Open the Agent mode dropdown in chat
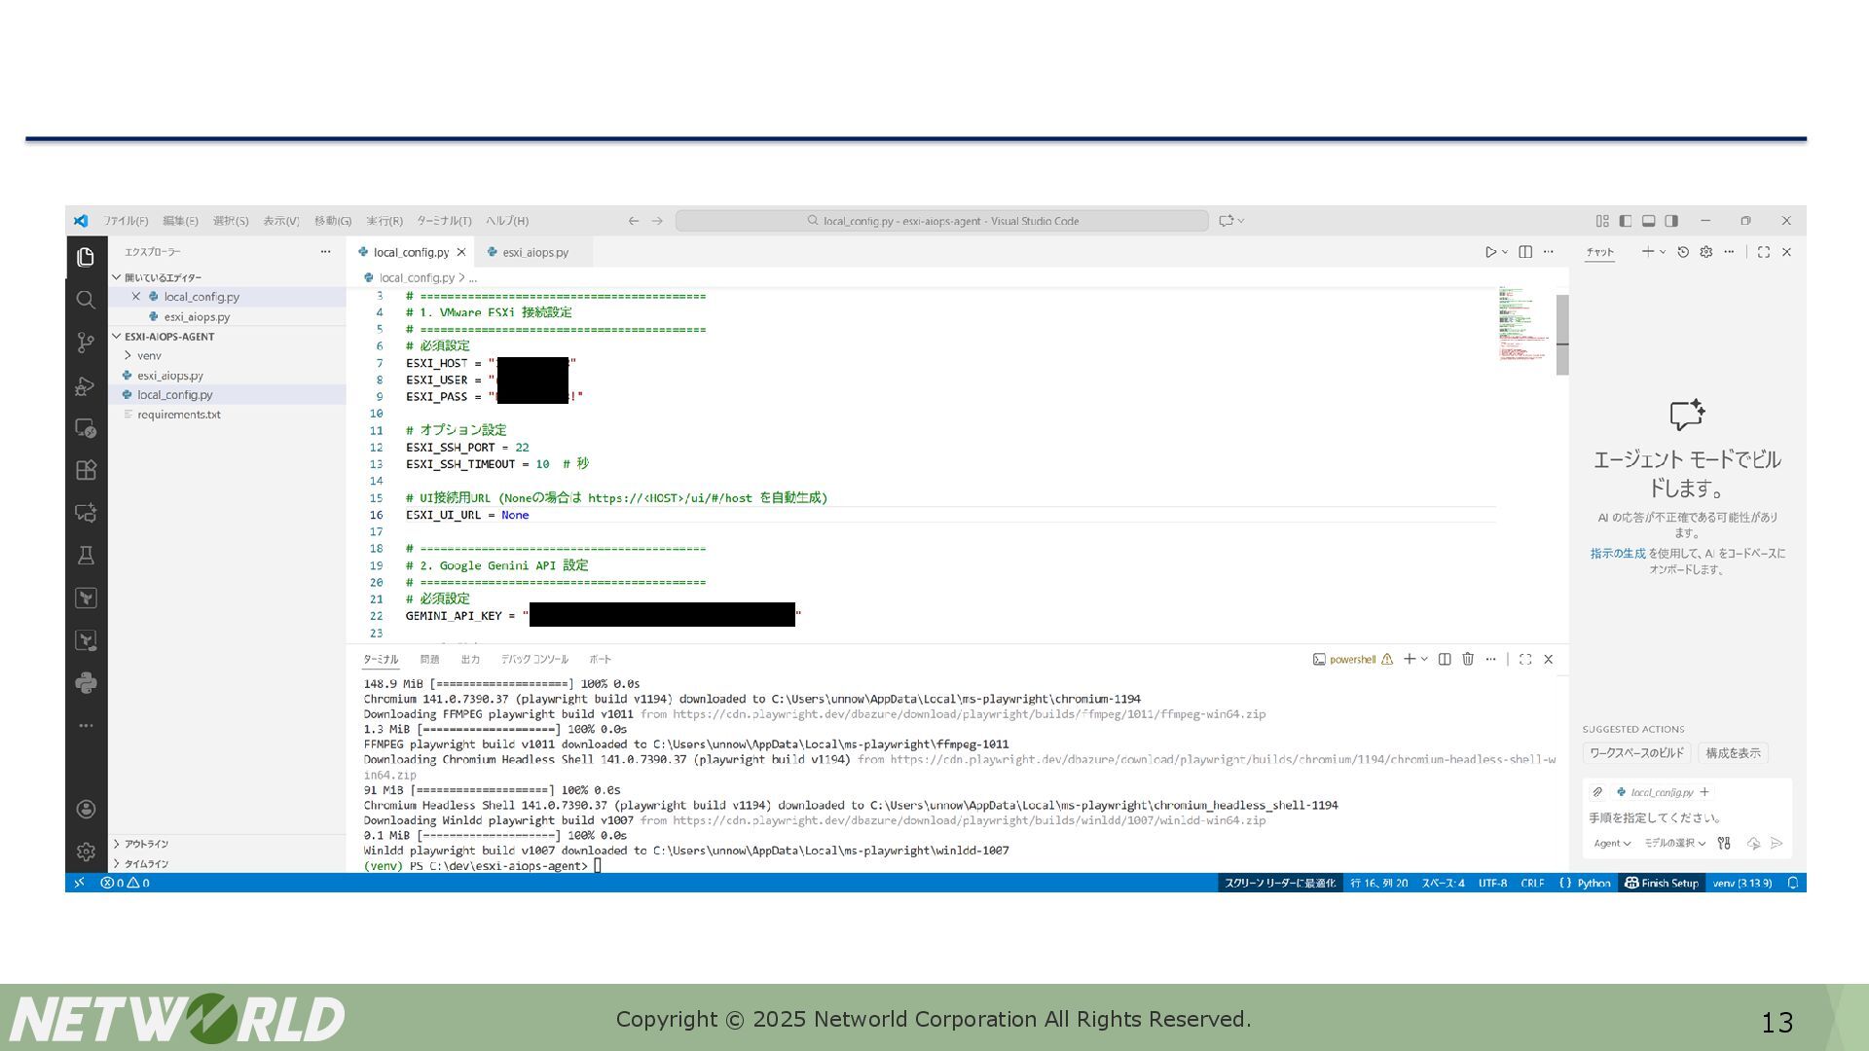 [1611, 844]
